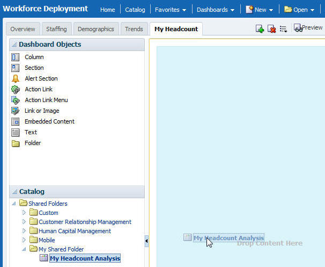Switch to the Trends tab
Screen dimensions: 325x267
pyautogui.click(x=134, y=29)
